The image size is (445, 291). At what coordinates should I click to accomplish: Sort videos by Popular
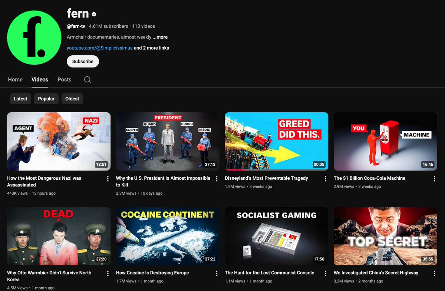click(x=46, y=99)
